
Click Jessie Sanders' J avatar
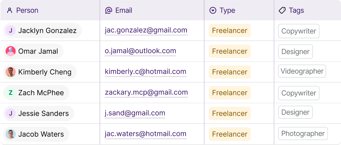point(11,113)
